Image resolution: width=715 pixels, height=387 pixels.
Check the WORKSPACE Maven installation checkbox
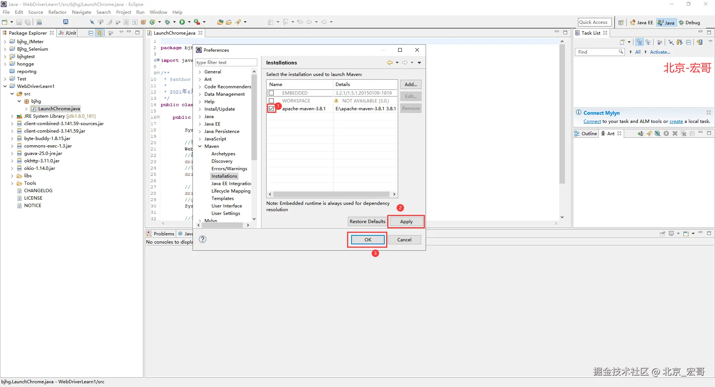(x=271, y=101)
